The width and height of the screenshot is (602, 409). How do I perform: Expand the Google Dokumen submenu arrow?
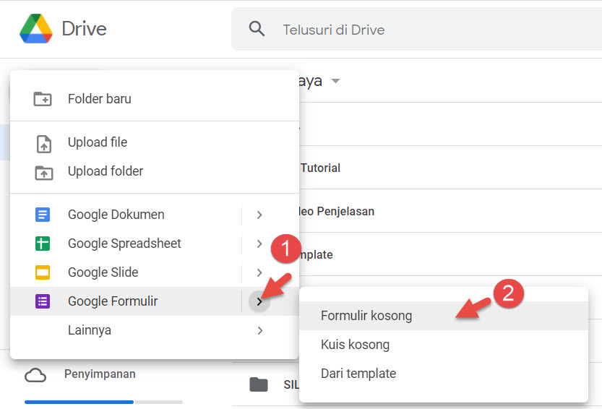pos(259,215)
